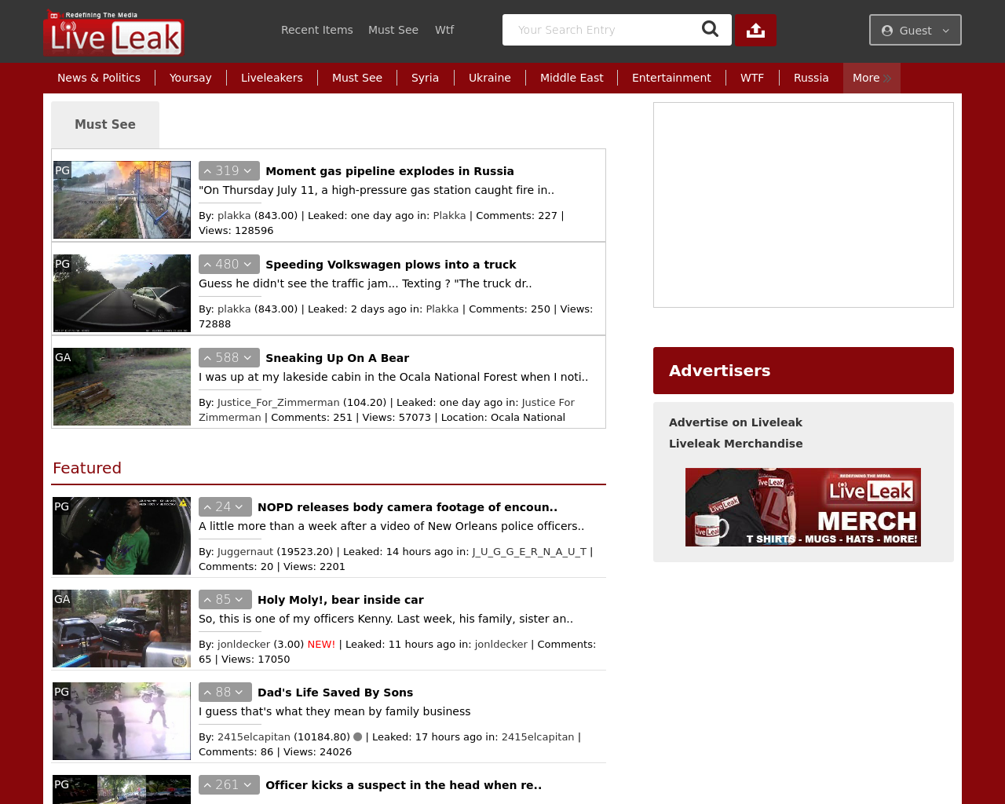
Task: Open the WTF category in red bar
Action: 752,78
